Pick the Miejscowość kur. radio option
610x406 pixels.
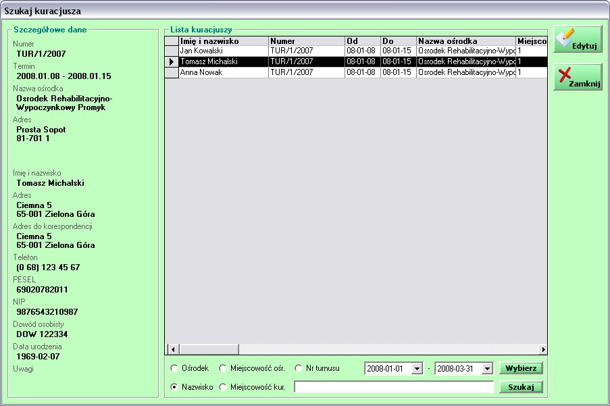pos(224,387)
